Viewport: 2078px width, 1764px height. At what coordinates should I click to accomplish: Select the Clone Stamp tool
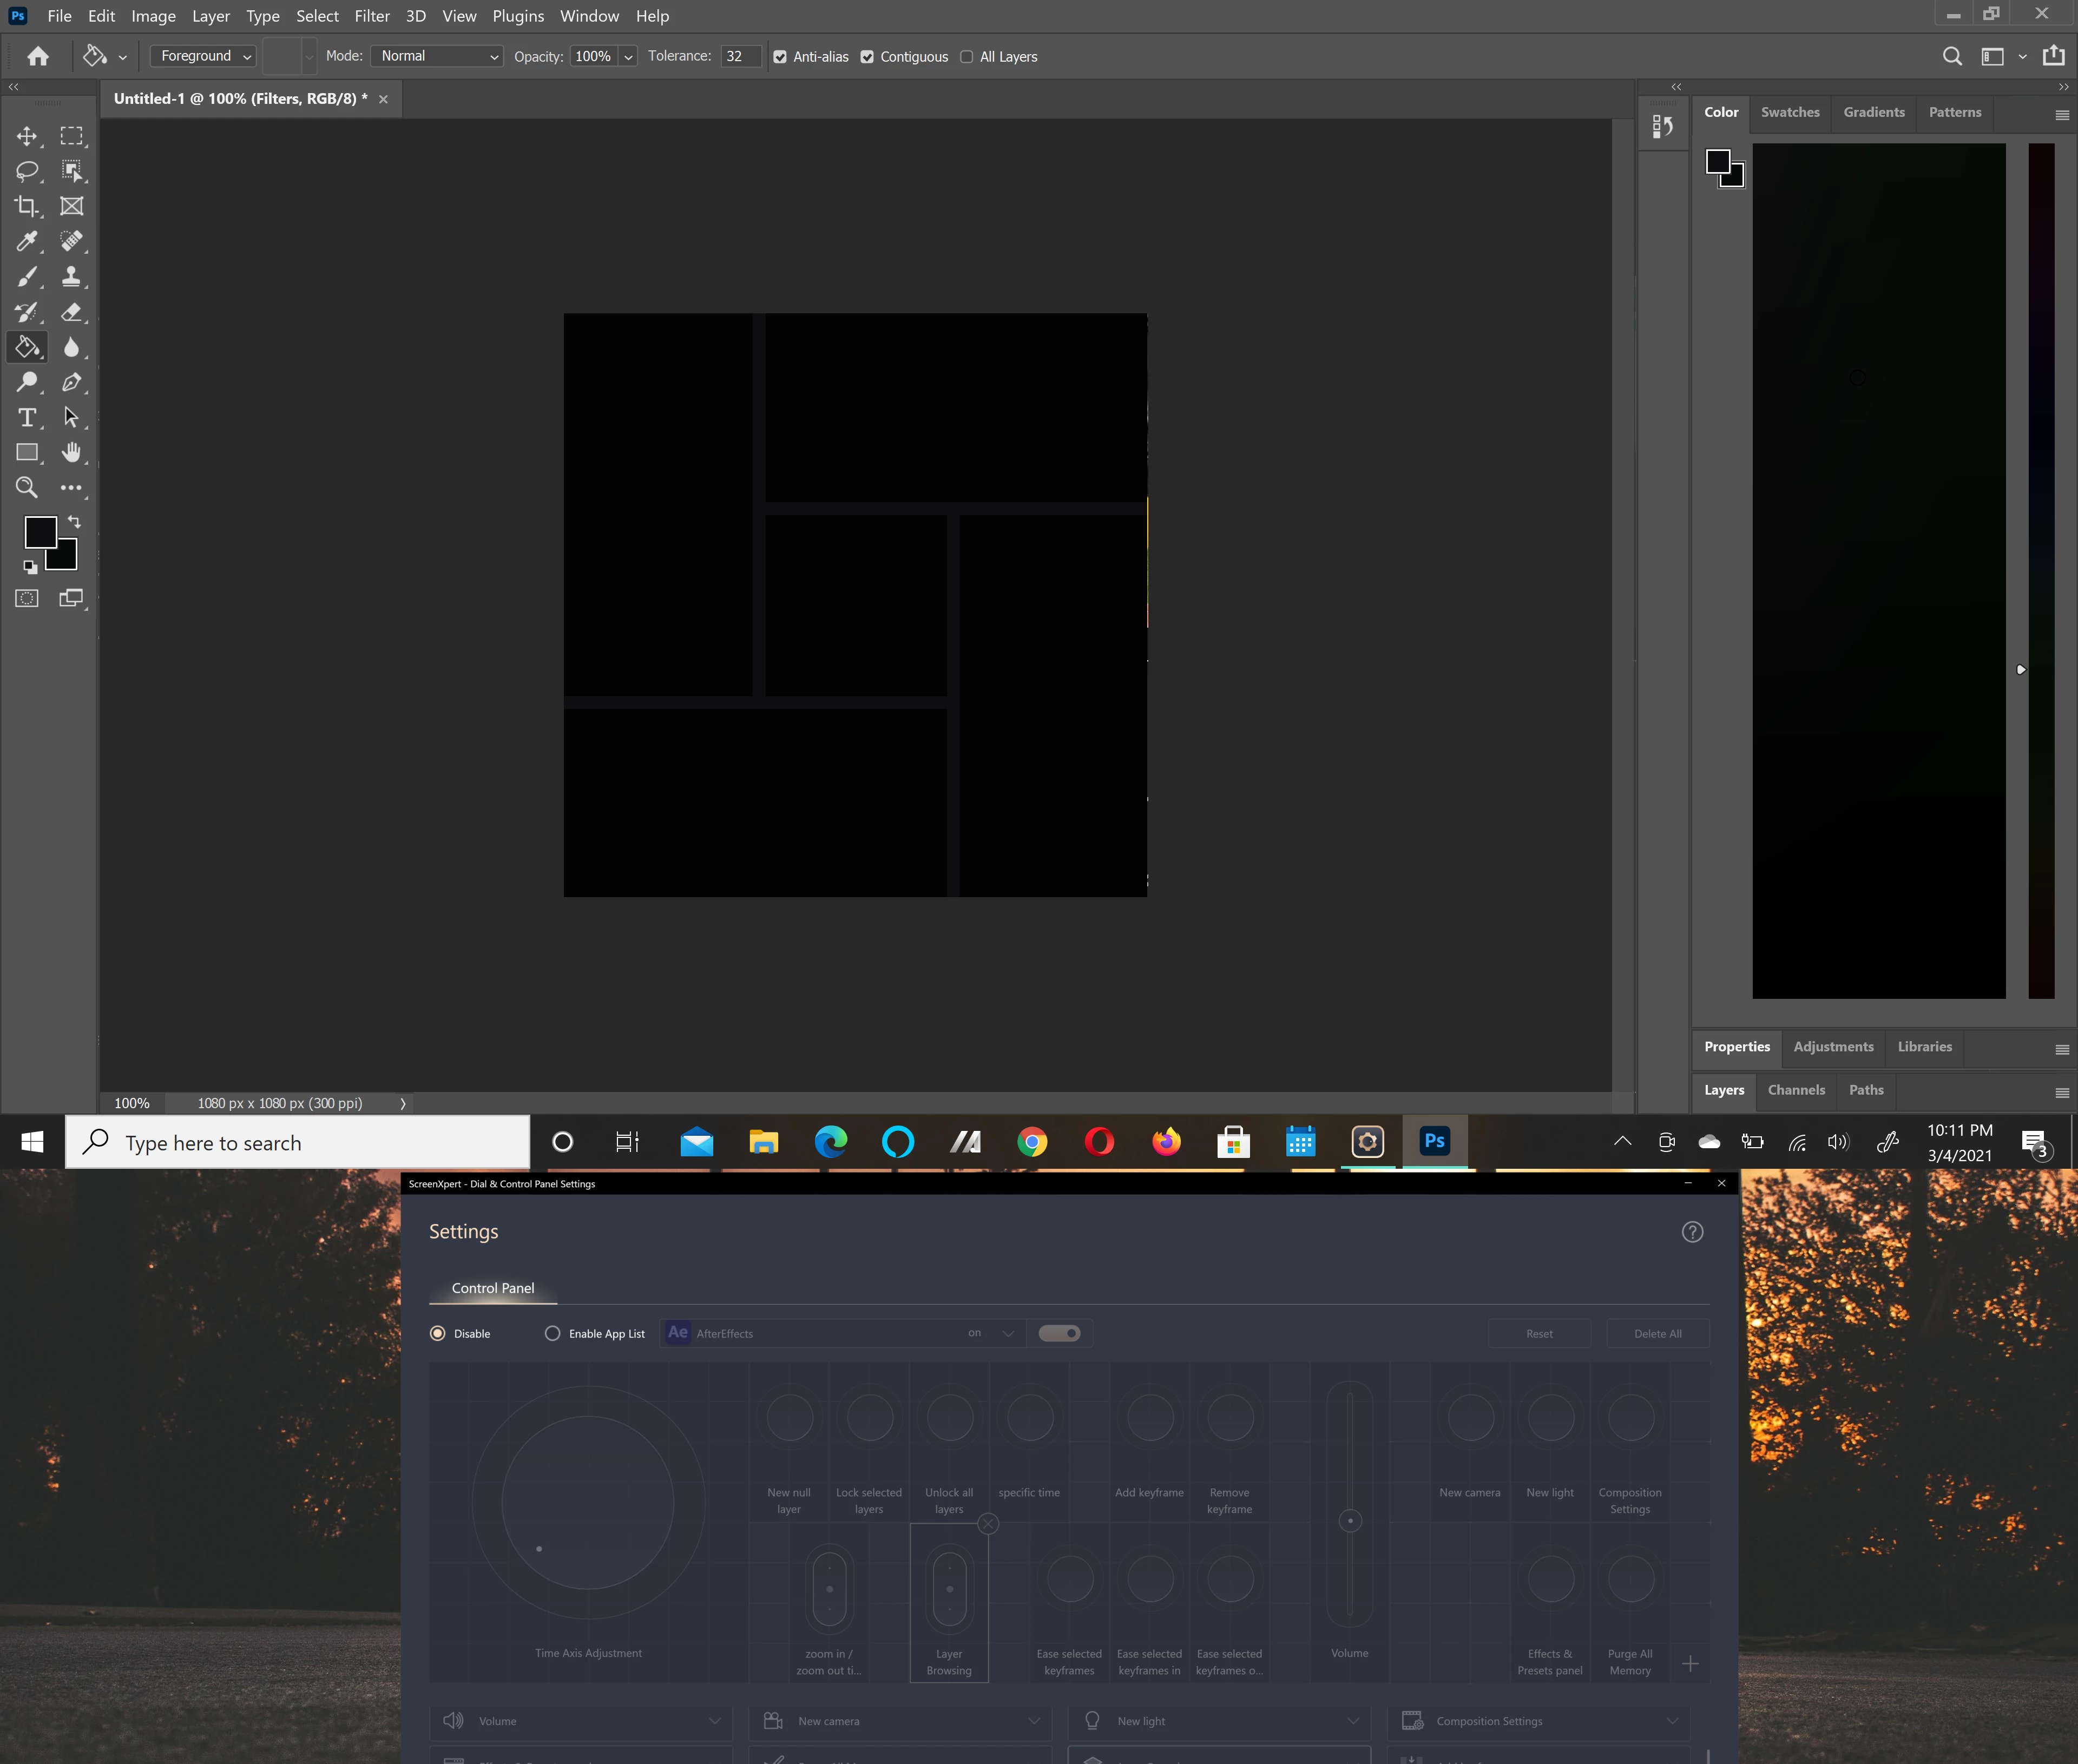pos(71,276)
